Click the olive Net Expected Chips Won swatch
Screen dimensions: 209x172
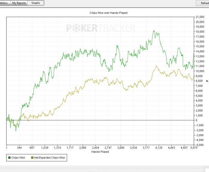[x=32, y=158]
